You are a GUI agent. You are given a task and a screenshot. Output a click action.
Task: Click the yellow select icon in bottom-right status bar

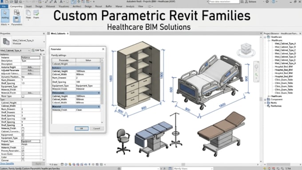click(x=265, y=169)
